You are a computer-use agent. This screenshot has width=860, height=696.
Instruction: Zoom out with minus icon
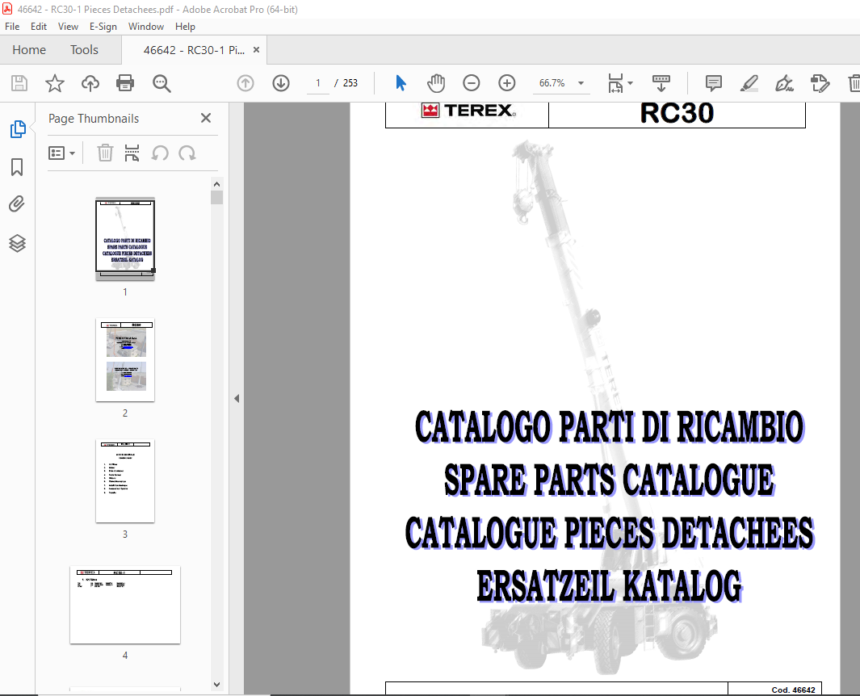tap(471, 83)
